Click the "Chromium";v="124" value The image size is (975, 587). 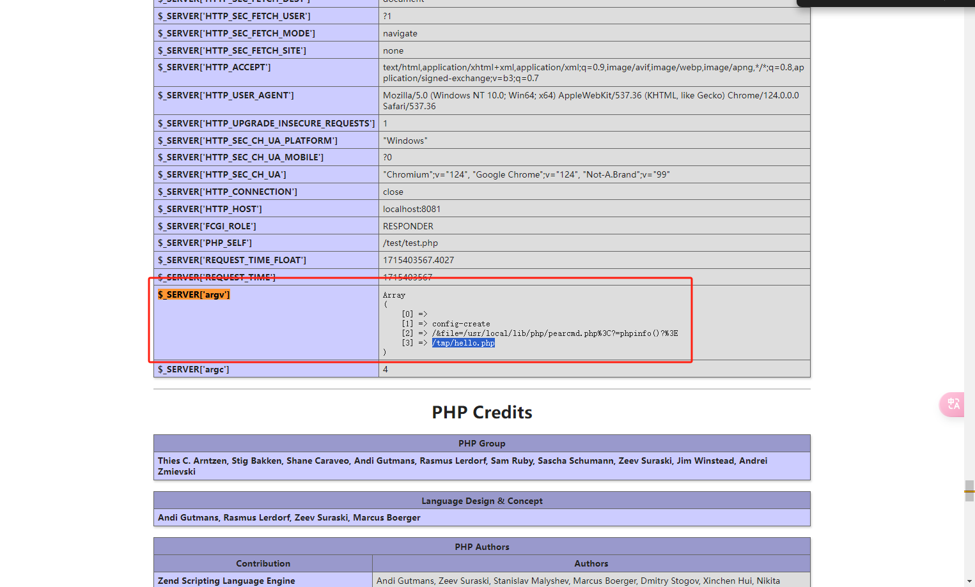click(526, 174)
